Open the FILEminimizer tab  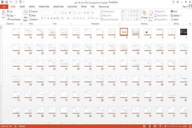click(x=104, y=7)
